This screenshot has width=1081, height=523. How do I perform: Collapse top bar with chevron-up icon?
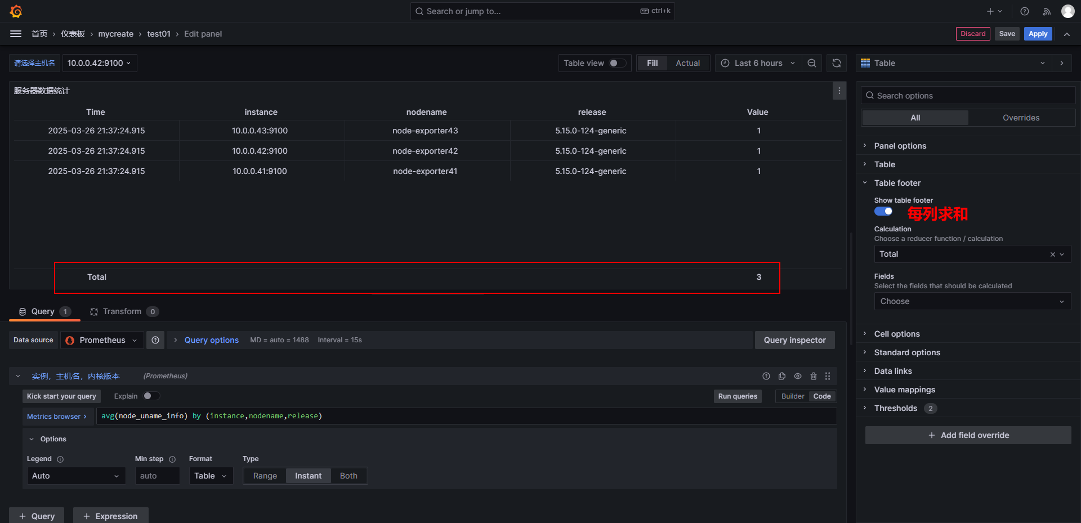coord(1067,34)
